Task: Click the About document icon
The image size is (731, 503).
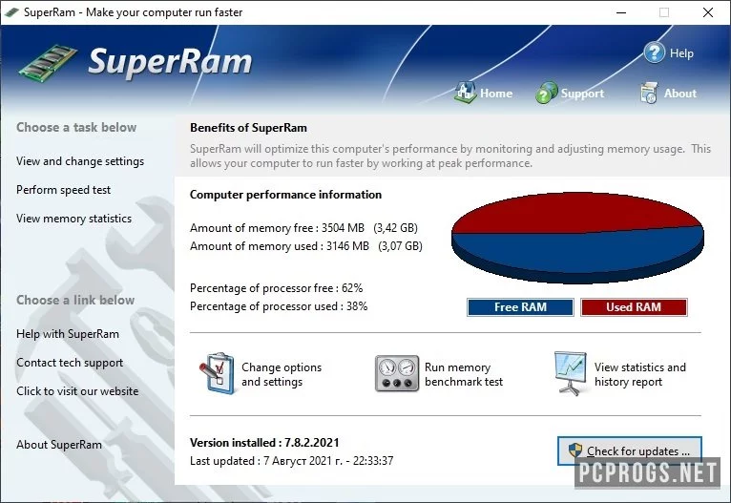Action: pos(649,93)
